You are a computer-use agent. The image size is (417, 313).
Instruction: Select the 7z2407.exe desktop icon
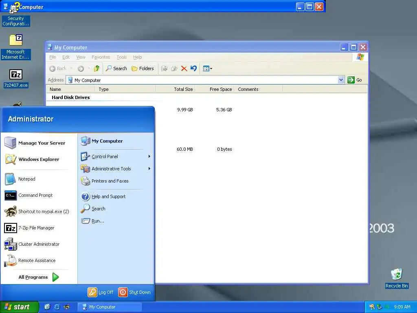tap(16, 78)
